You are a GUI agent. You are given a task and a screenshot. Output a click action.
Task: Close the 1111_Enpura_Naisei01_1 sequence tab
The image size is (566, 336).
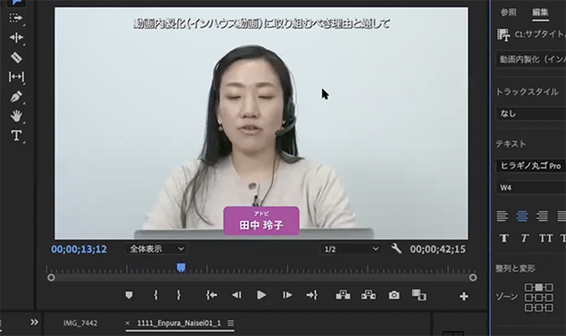click(x=128, y=323)
